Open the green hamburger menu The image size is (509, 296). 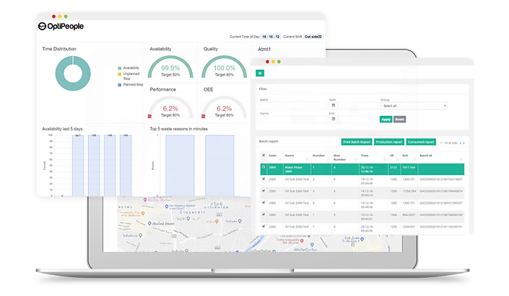(x=260, y=73)
